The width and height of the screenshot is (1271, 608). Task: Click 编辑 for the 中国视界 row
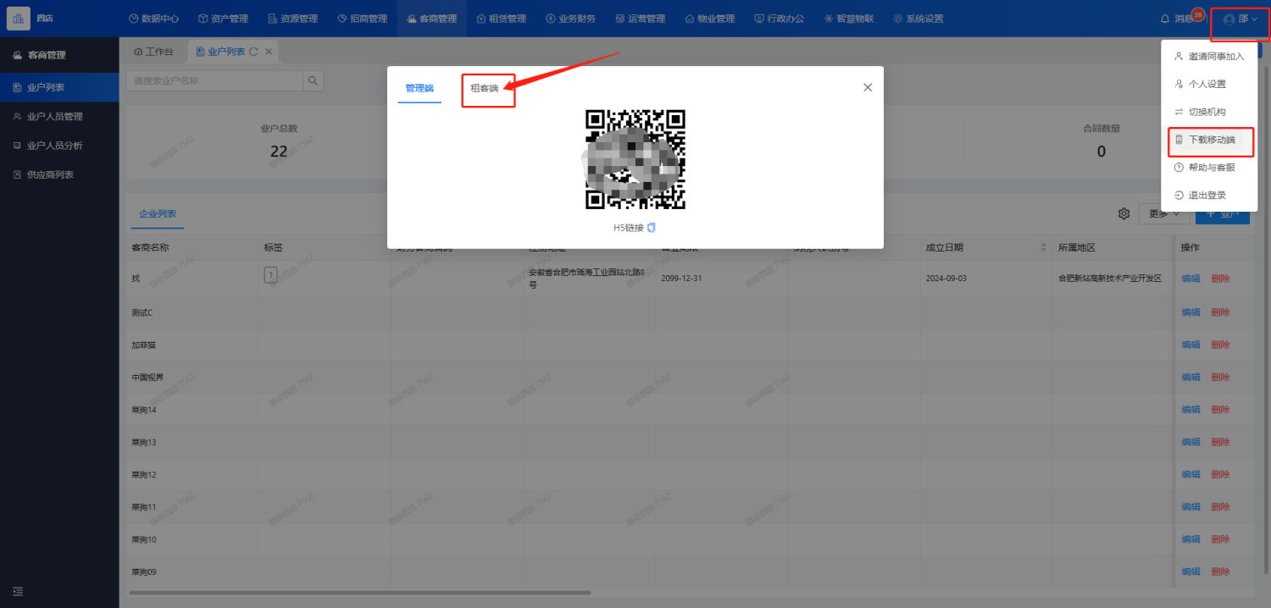click(1191, 378)
